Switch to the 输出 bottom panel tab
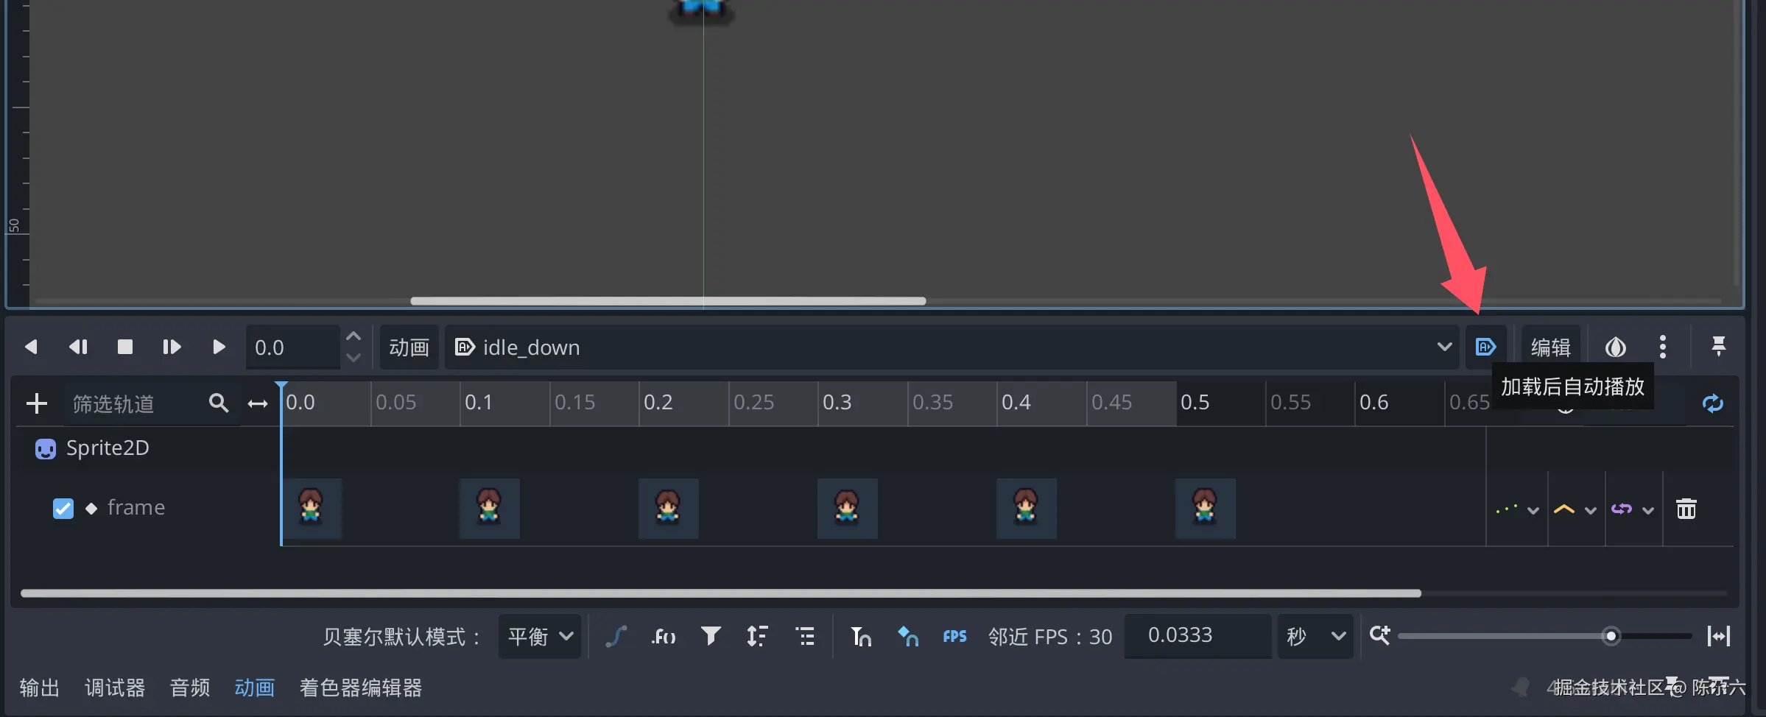Viewport: 1766px width, 717px height. pyautogui.click(x=40, y=688)
